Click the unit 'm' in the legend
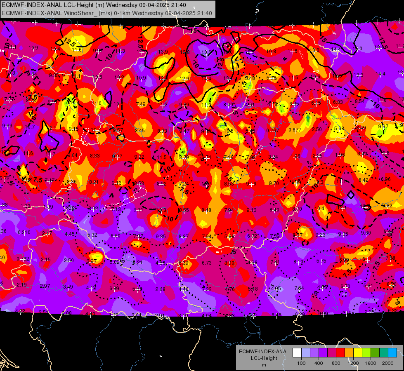The image size is (404, 371). click(x=264, y=365)
